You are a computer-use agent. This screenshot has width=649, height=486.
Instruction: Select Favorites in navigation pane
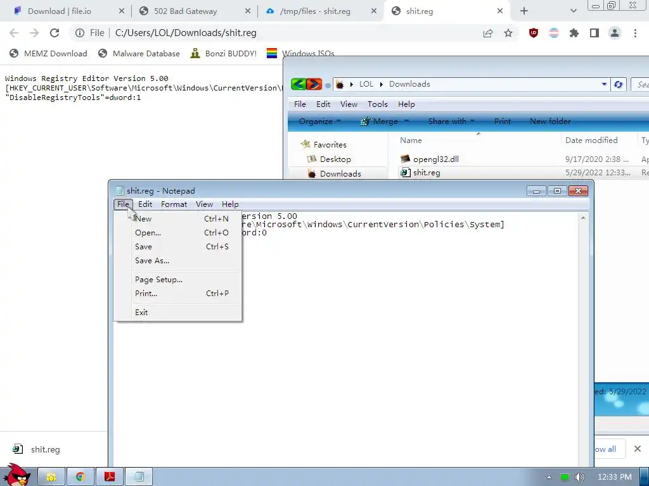[324, 145]
